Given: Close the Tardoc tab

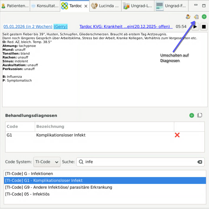Looking at the screenshot, I should (x=86, y=6).
